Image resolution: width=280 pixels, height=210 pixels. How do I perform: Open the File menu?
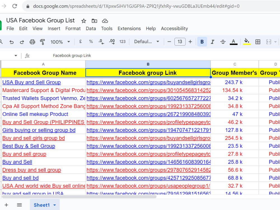click(10, 29)
